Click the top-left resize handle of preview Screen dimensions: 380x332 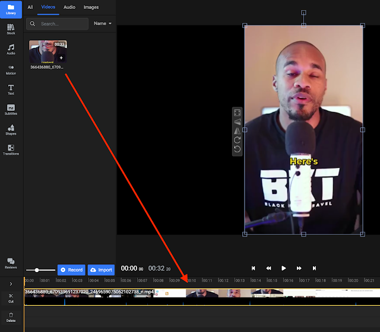tap(245, 25)
